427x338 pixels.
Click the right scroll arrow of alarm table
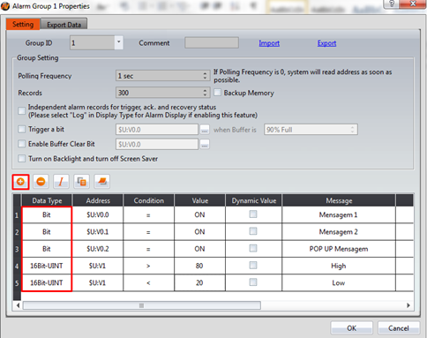[408, 305]
